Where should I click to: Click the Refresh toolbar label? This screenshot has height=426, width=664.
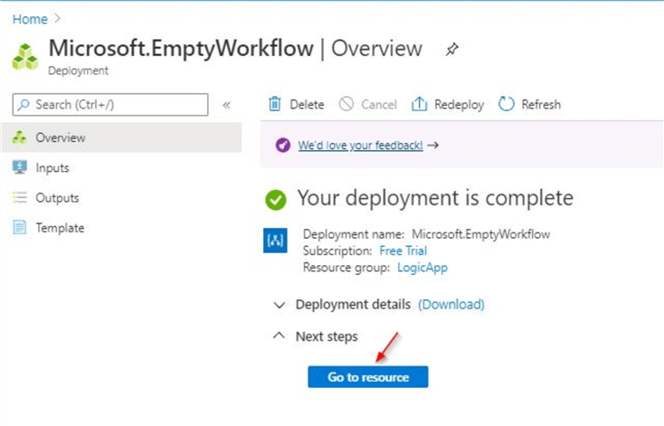(x=541, y=105)
